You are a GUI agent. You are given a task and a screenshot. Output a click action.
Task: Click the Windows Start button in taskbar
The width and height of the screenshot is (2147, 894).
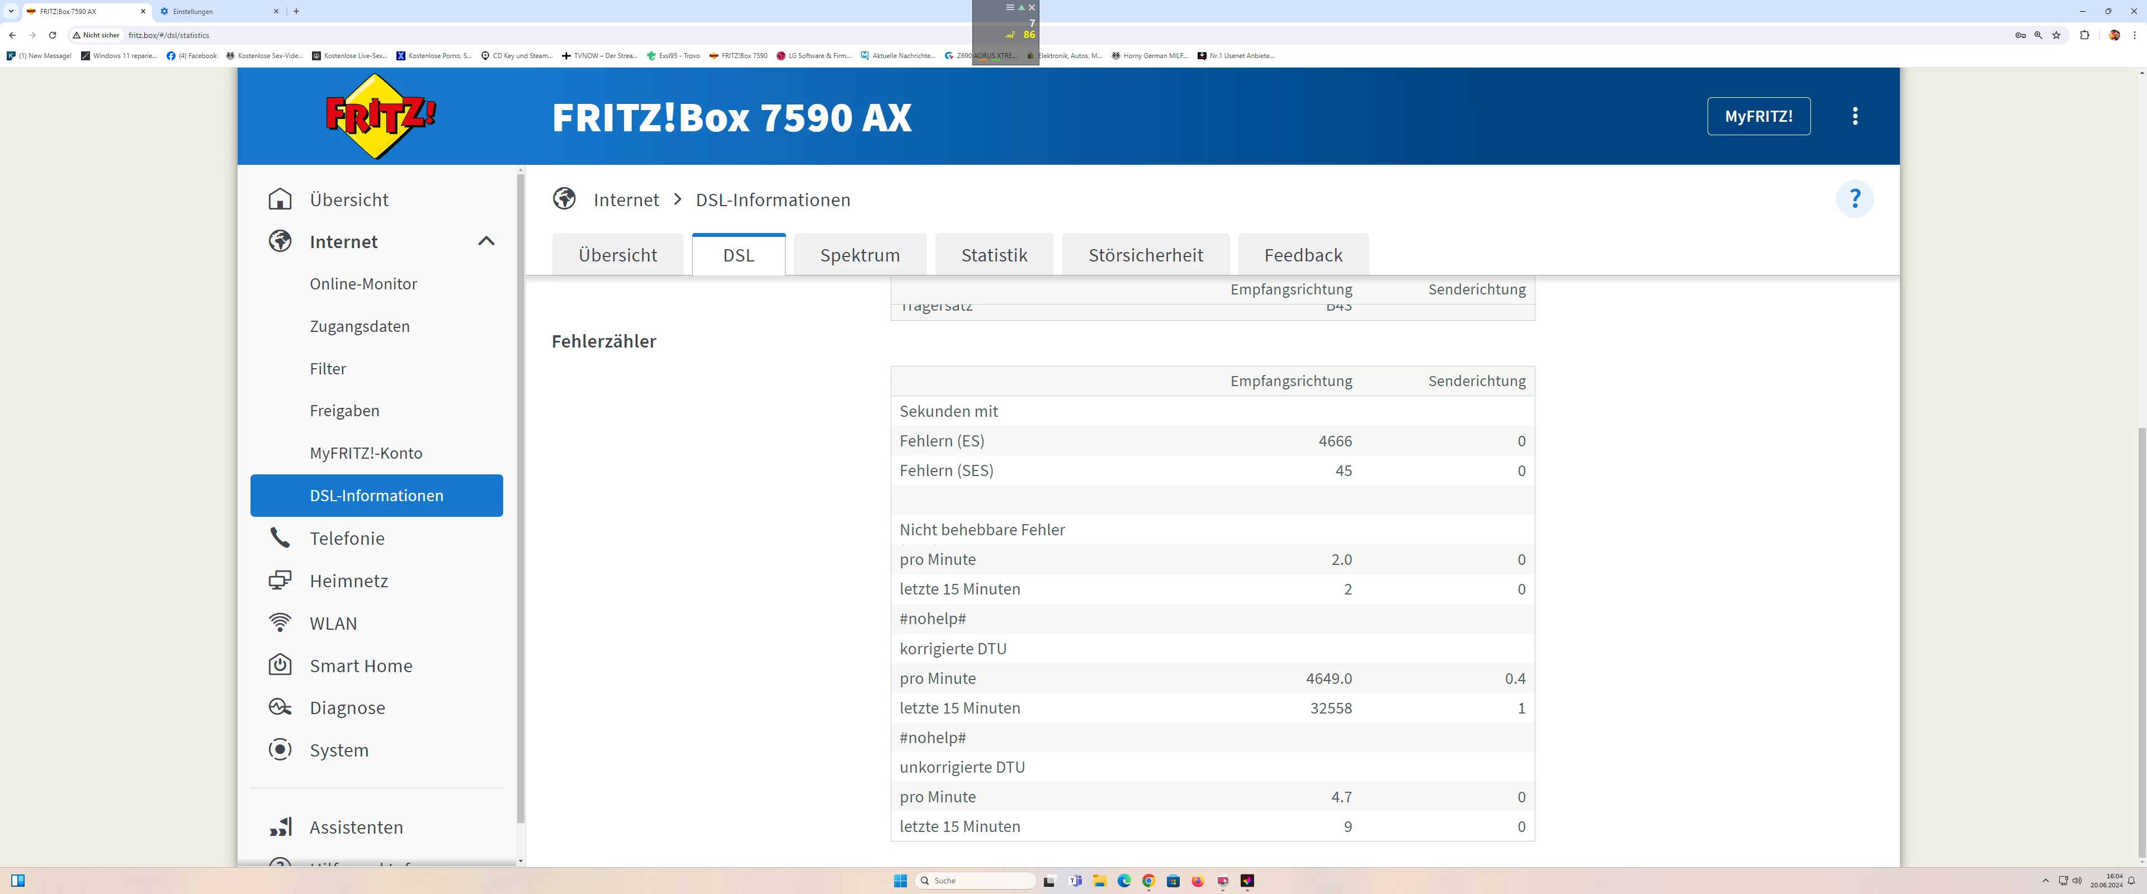(x=900, y=881)
